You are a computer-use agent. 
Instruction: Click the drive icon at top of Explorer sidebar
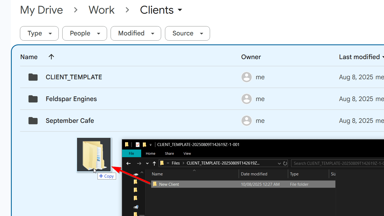tap(135, 175)
